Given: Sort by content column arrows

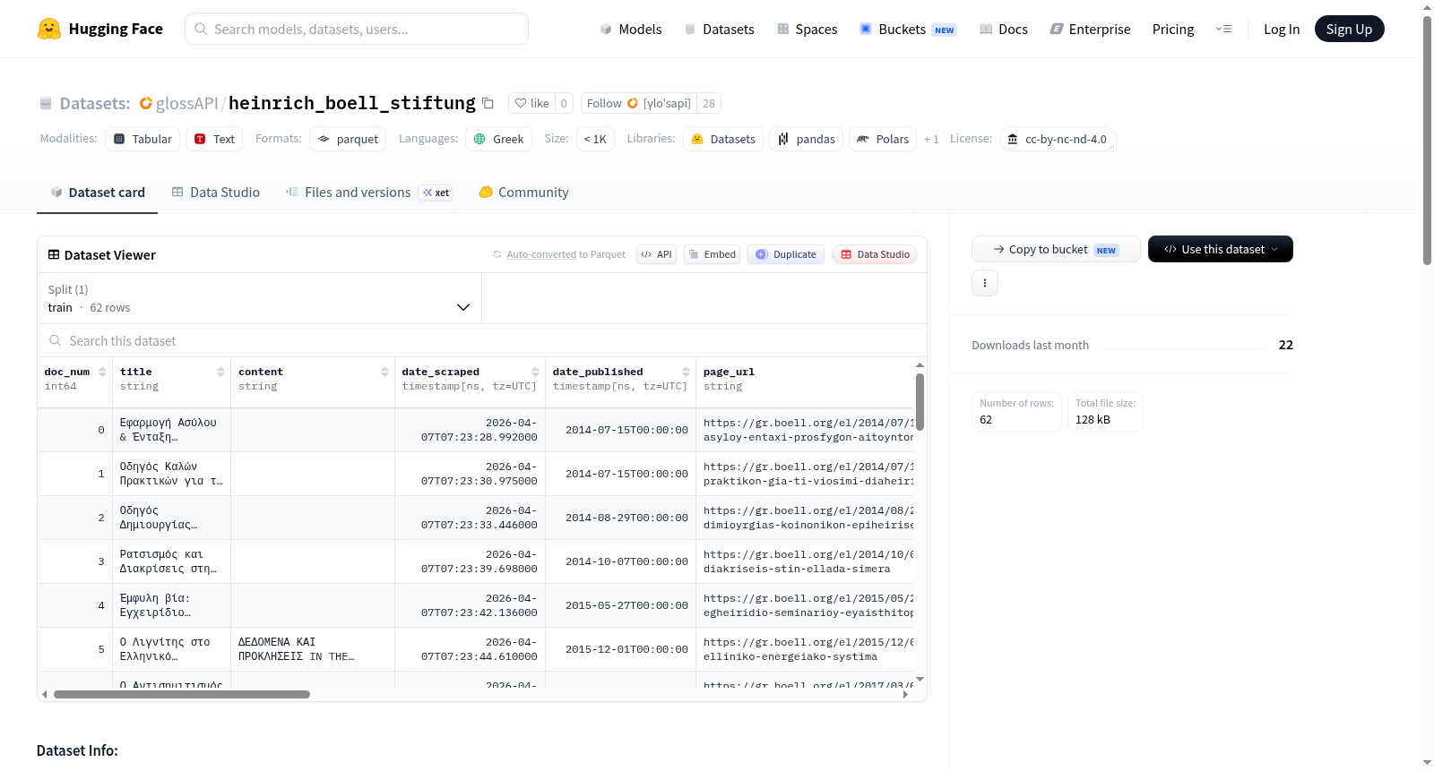Looking at the screenshot, I should tap(384, 372).
